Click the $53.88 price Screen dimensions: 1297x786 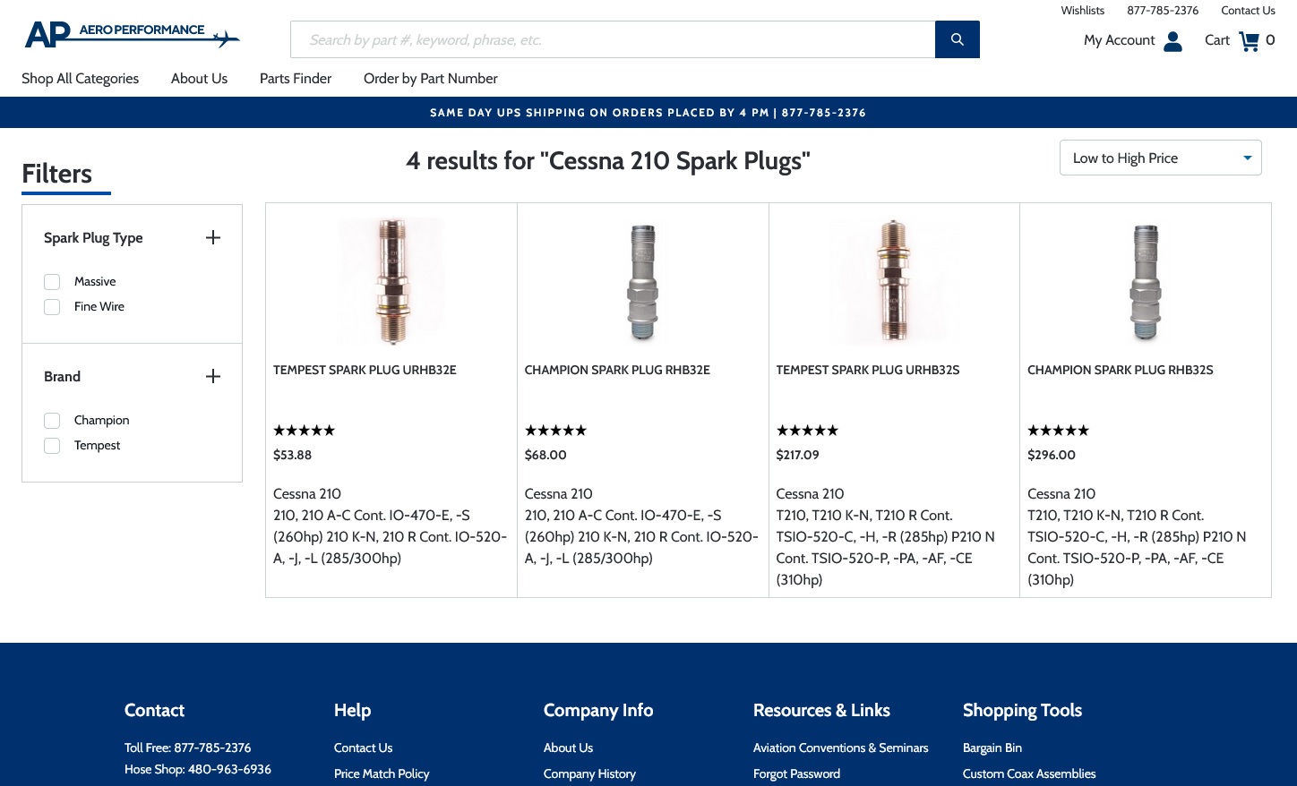(x=292, y=455)
